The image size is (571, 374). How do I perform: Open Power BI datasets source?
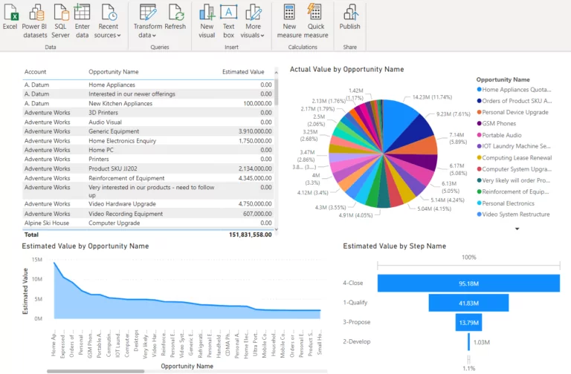[x=35, y=21]
